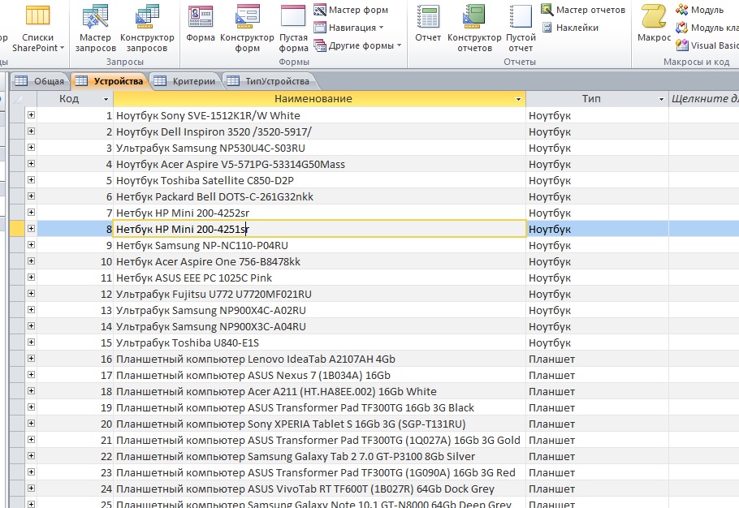
Task: Expand subdatasheet for row 4 Acer Aspire V5
Action: (31, 163)
